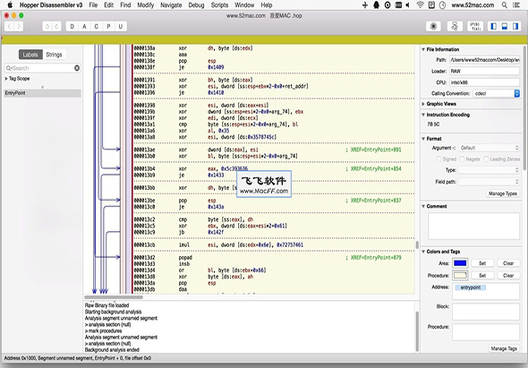Image resolution: width=528 pixels, height=368 pixels.
Task: Click the Manage Tags button
Action: pos(504,348)
